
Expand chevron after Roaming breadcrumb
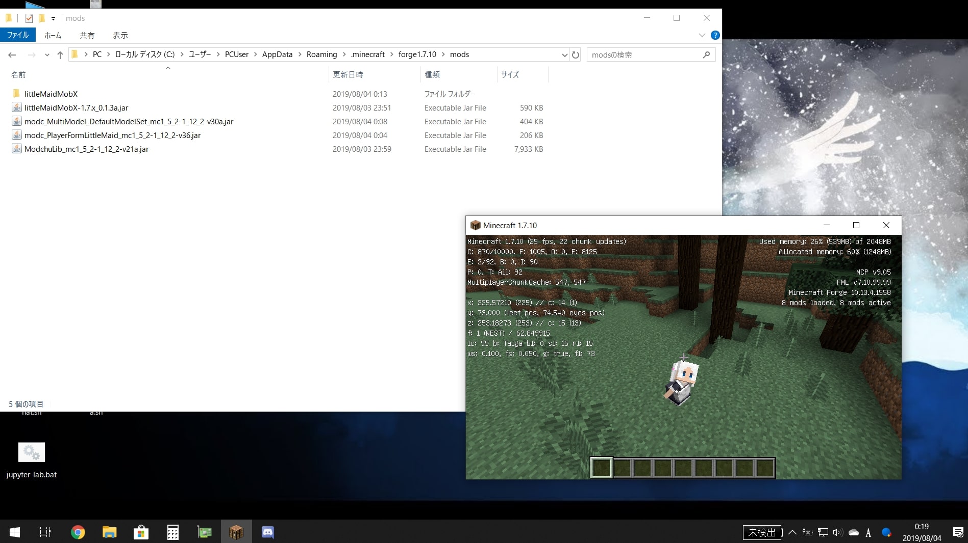click(x=344, y=55)
